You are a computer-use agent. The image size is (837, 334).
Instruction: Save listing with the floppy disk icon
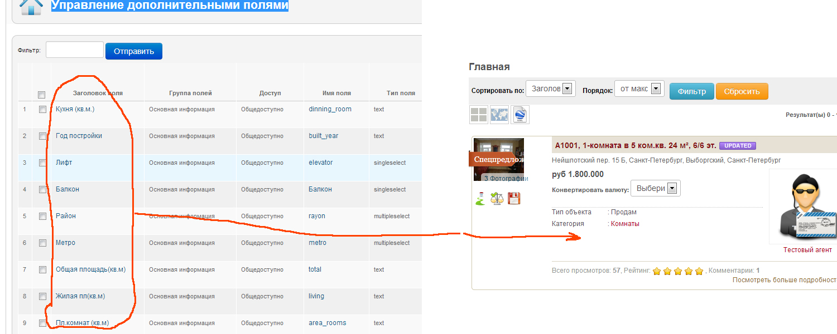514,198
